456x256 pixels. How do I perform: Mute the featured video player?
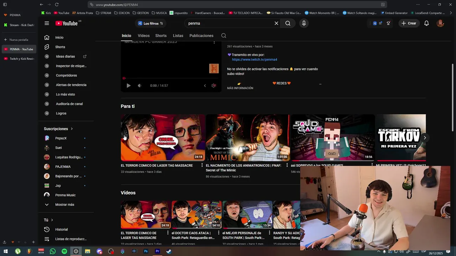140,86
